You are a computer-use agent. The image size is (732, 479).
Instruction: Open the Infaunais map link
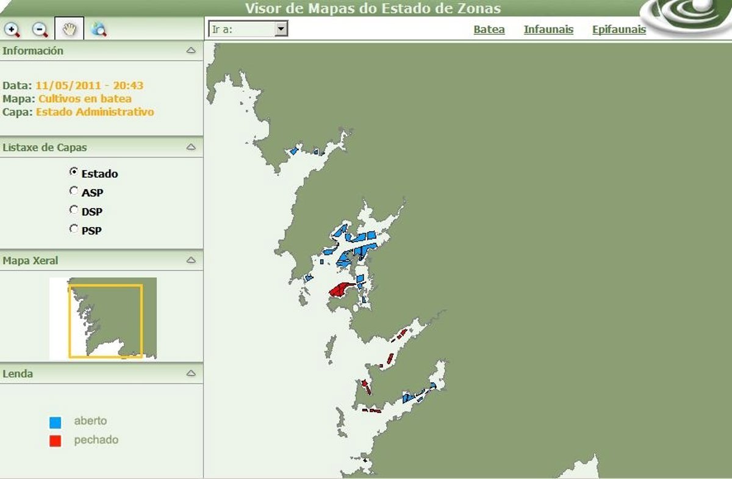coord(548,29)
